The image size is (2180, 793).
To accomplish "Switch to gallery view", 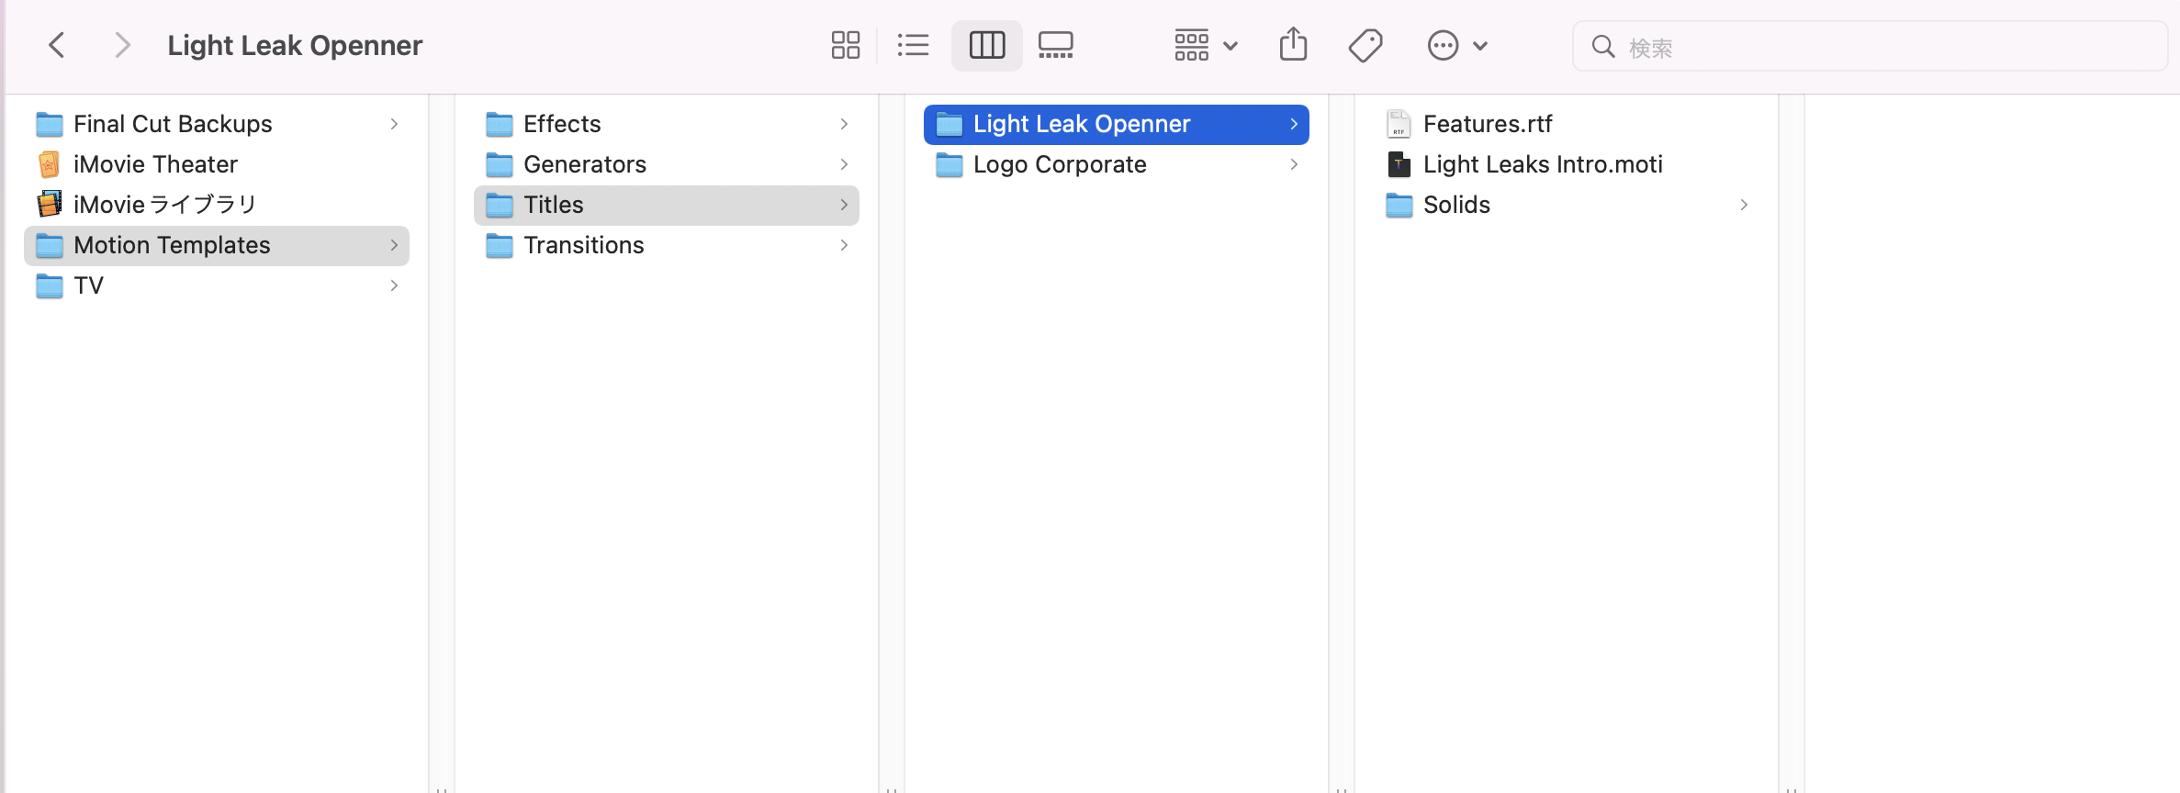I will coord(1056,45).
